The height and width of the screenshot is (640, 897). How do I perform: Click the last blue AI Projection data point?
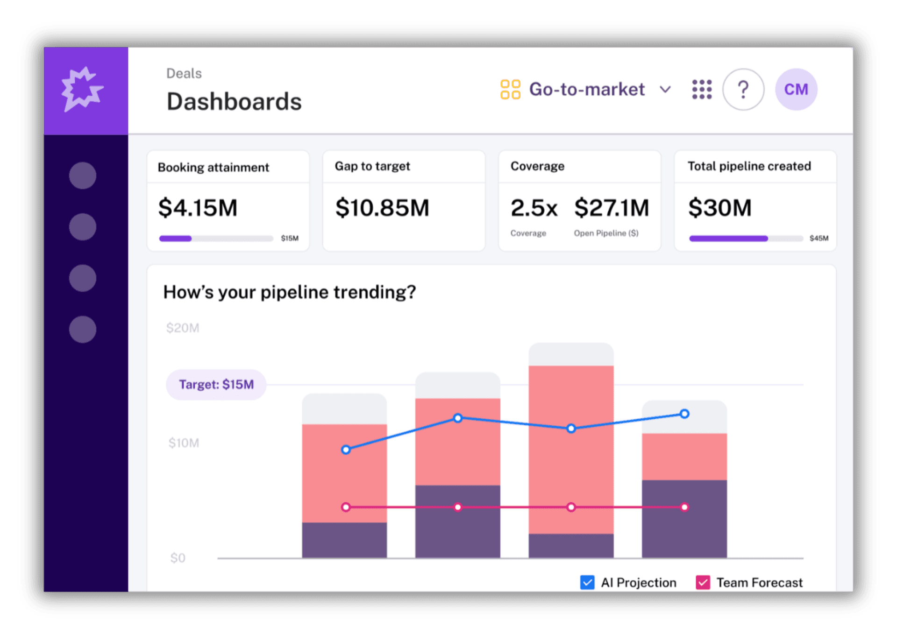click(x=684, y=414)
